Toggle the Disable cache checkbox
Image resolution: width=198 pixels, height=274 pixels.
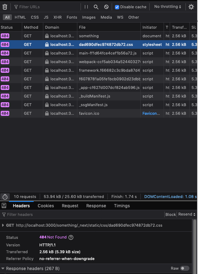(117, 7)
